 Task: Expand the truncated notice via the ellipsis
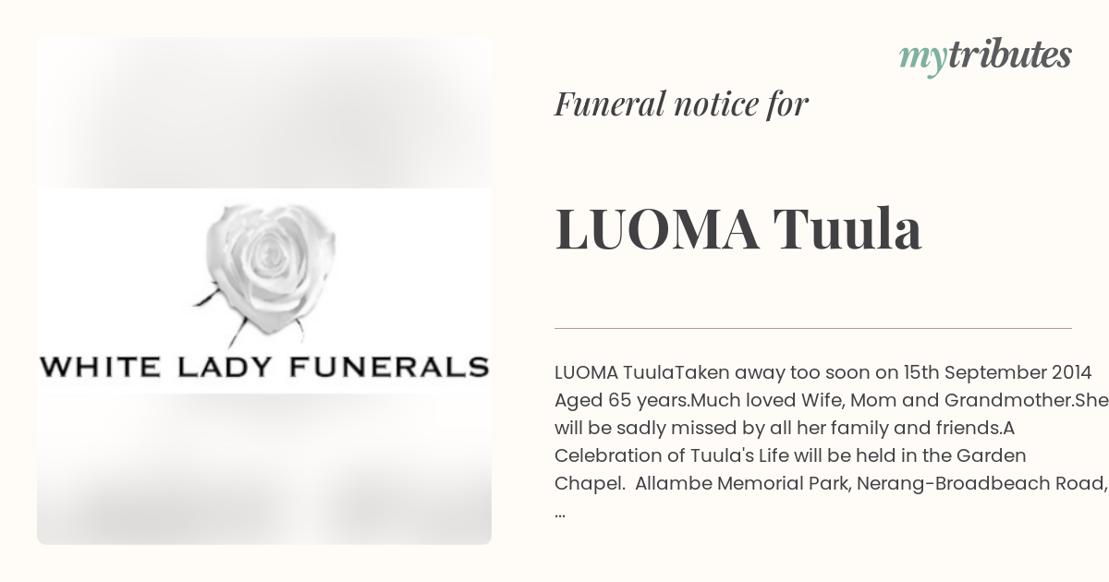(x=560, y=512)
